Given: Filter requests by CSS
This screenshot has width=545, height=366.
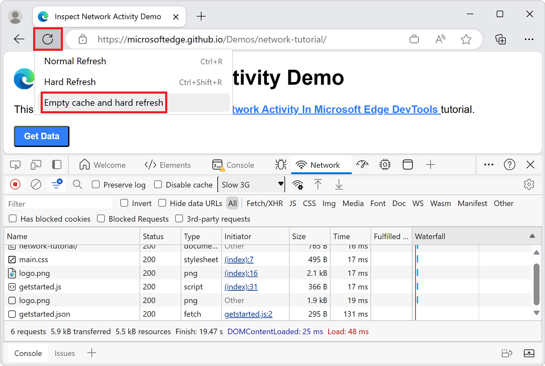Looking at the screenshot, I should click(x=309, y=203).
